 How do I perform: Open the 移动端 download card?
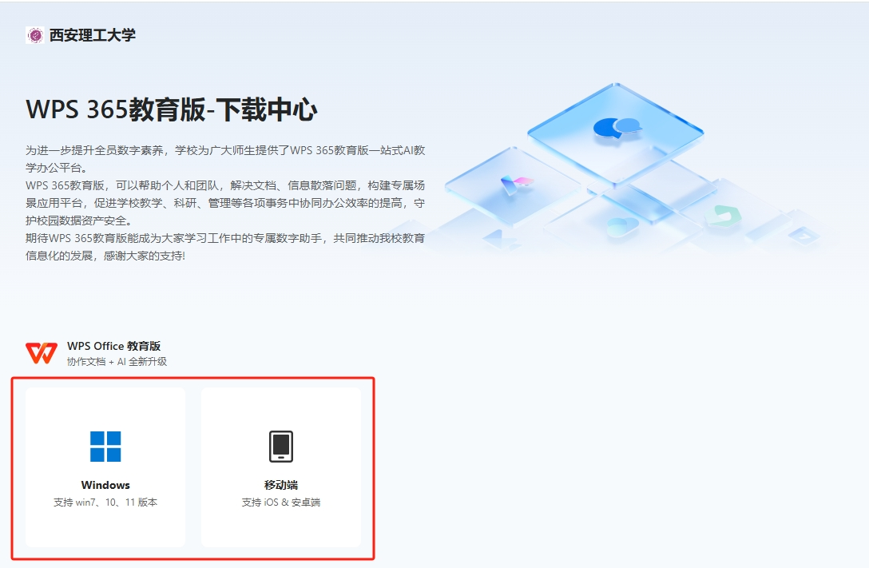(281, 467)
